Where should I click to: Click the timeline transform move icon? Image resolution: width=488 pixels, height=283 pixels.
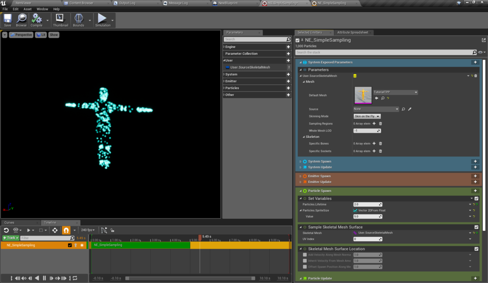(55, 230)
